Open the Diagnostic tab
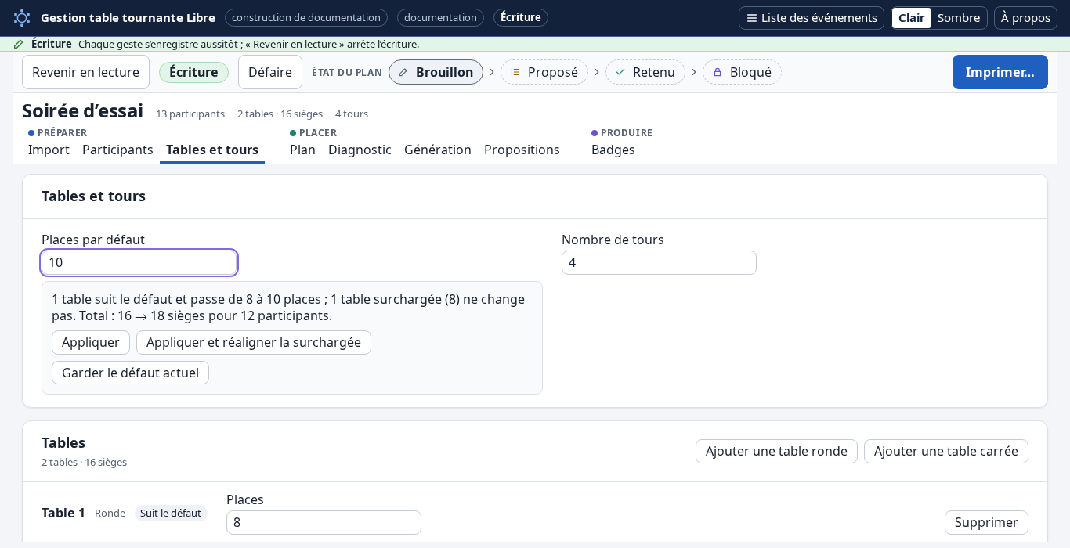Viewport: 1070px width, 548px height. 360,150
